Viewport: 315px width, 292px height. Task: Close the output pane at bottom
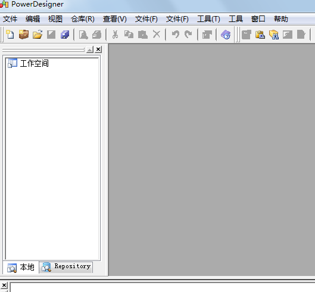(x=4, y=285)
